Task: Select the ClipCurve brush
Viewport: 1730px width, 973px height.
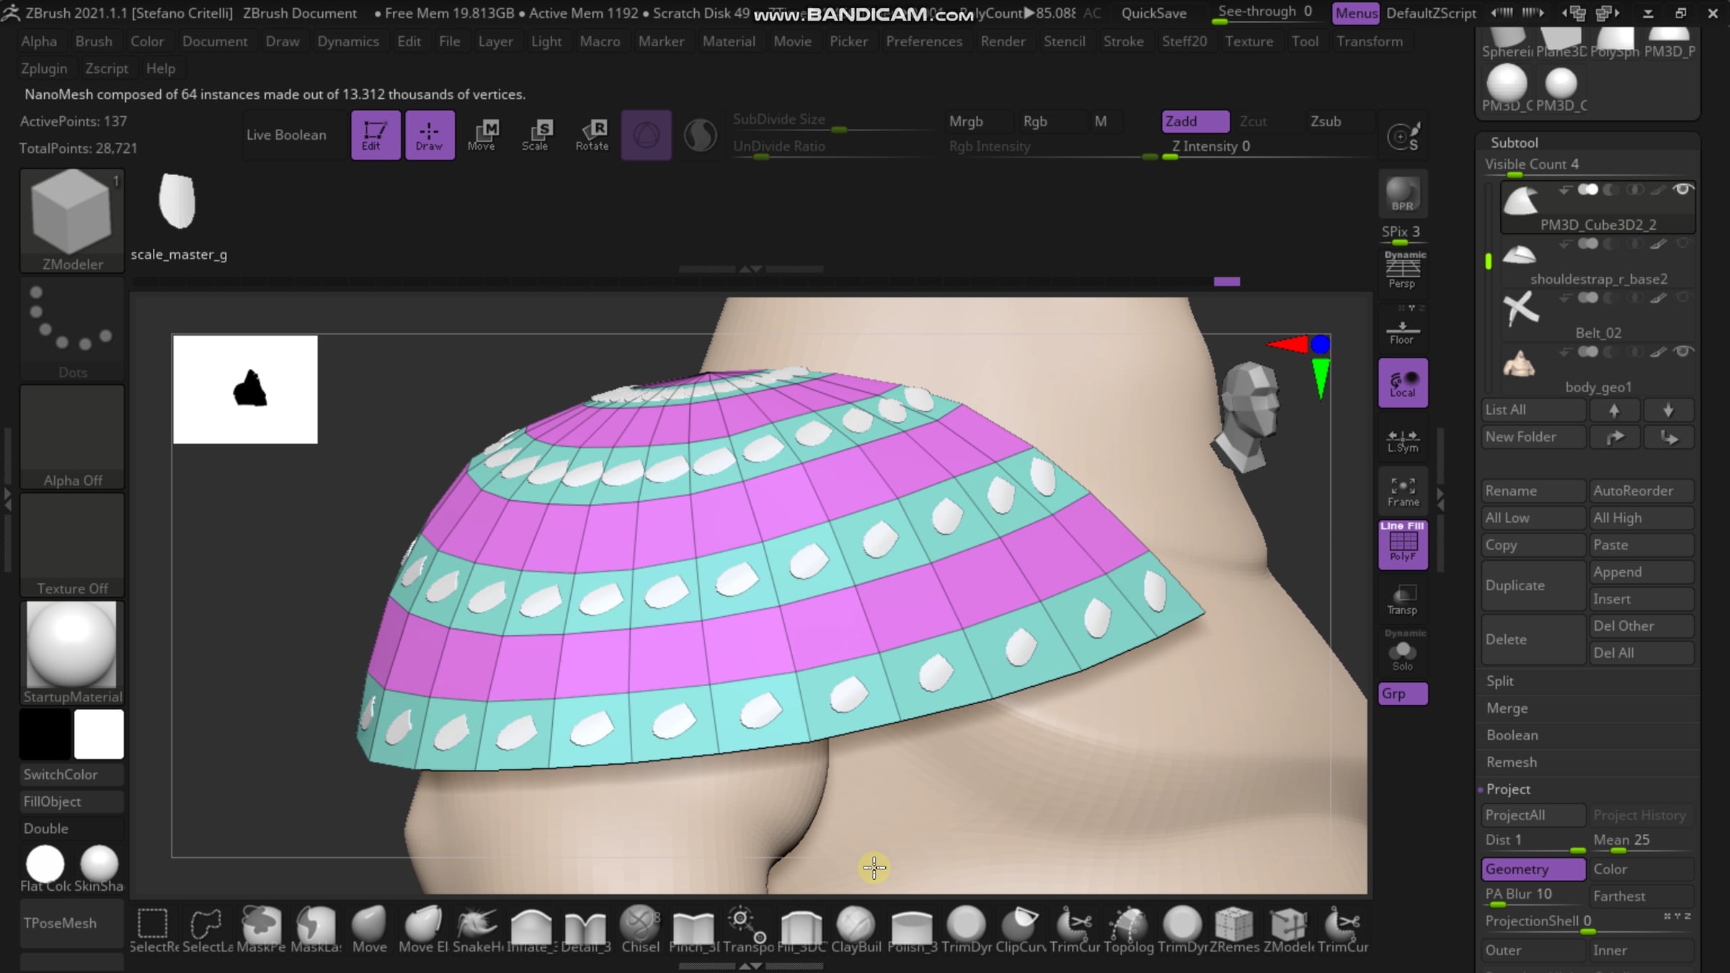Action: pyautogui.click(x=1021, y=930)
